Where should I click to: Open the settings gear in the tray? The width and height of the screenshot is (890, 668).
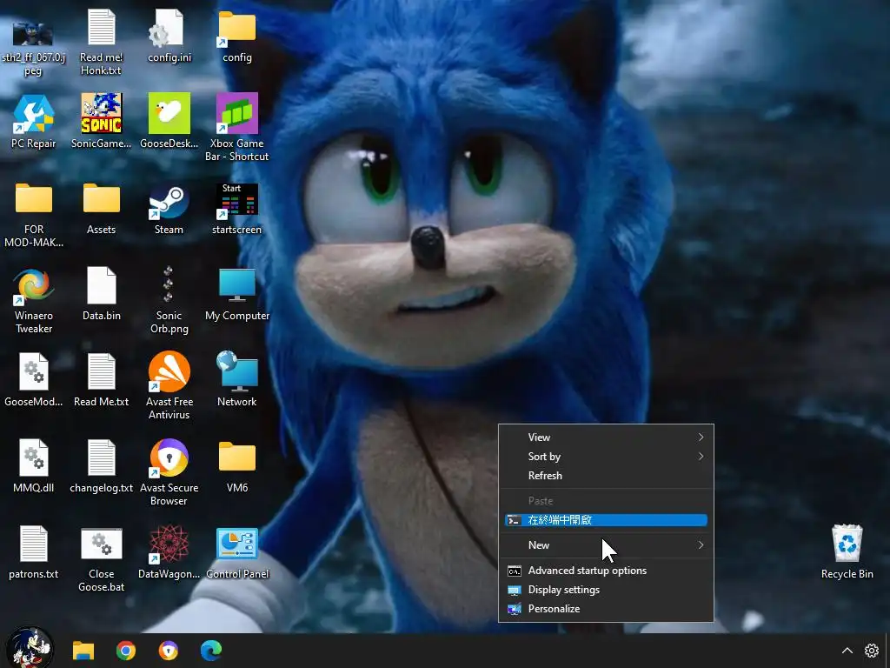click(872, 651)
